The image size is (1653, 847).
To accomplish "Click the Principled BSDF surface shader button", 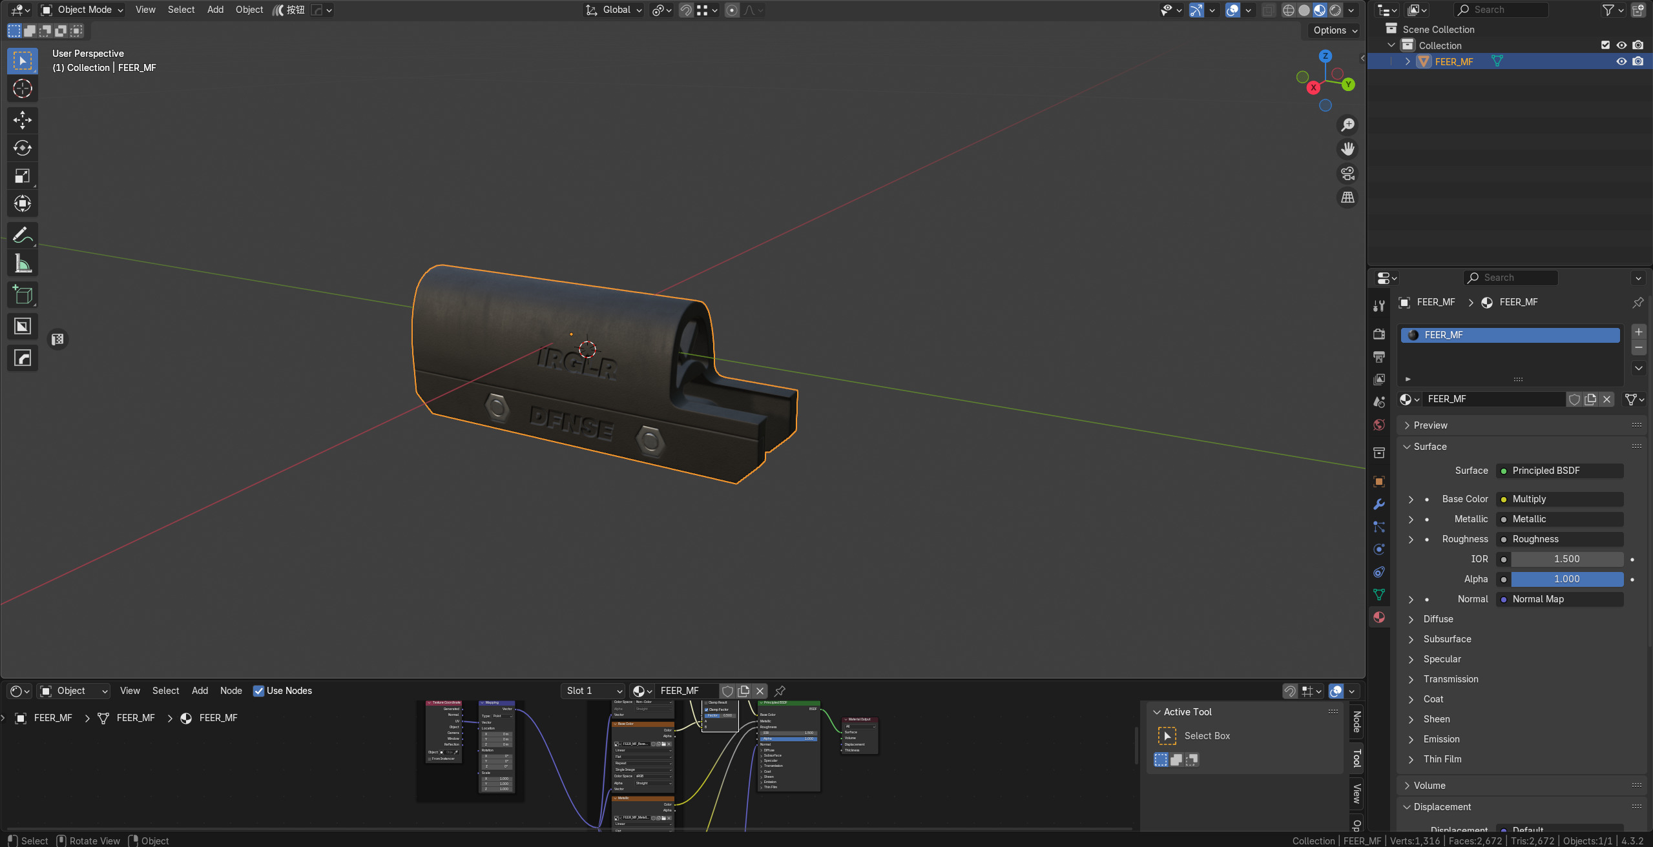I will click(1560, 471).
